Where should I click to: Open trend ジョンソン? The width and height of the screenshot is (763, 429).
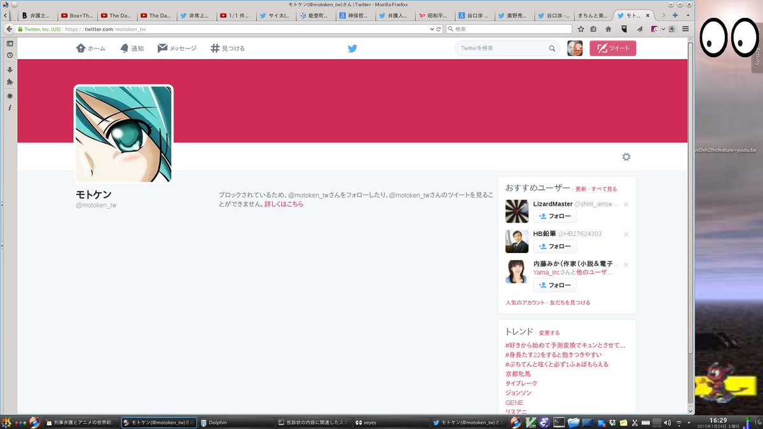518,393
